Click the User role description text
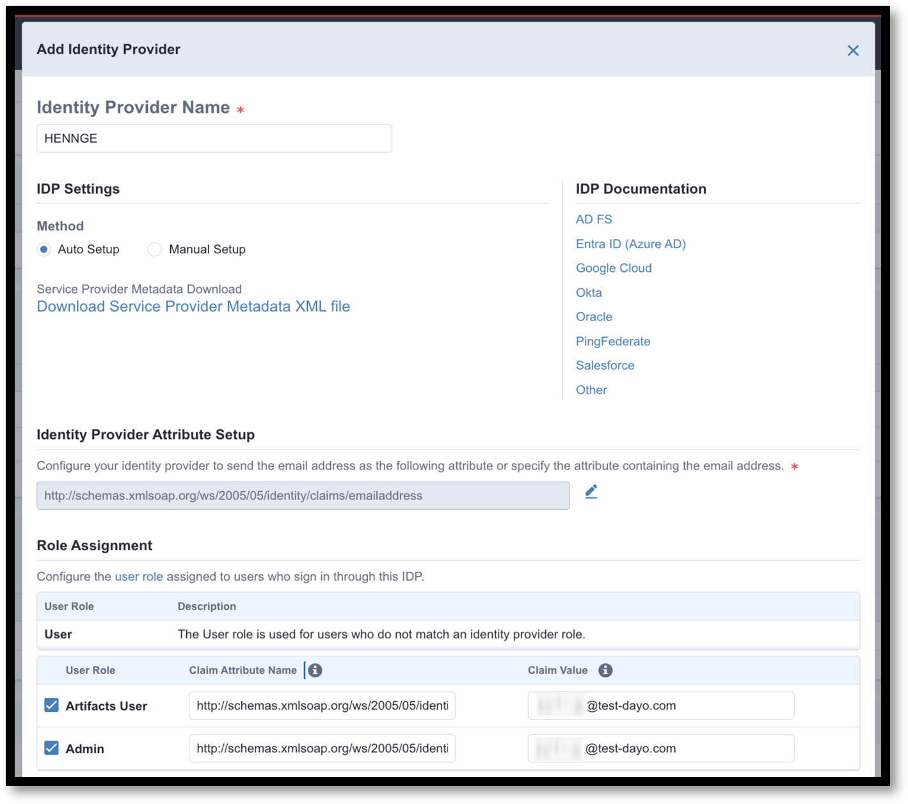This screenshot has height=804, width=908. click(x=381, y=635)
